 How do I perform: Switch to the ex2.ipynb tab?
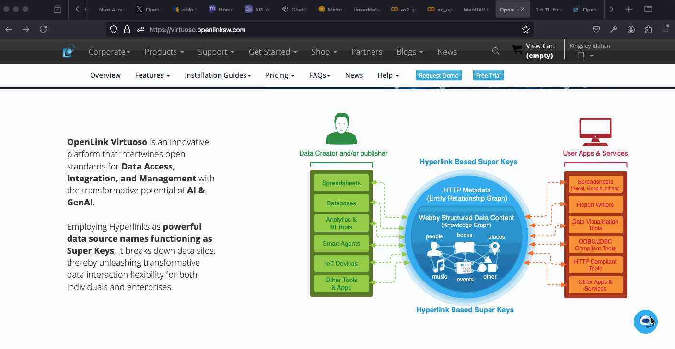click(x=404, y=9)
